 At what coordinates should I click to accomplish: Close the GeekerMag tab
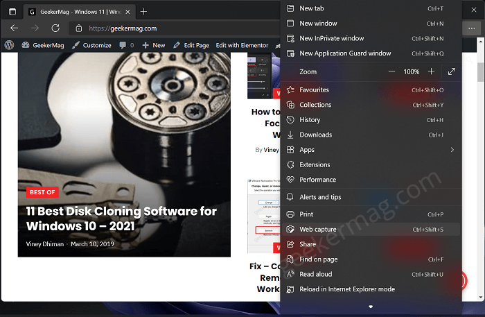click(x=127, y=12)
